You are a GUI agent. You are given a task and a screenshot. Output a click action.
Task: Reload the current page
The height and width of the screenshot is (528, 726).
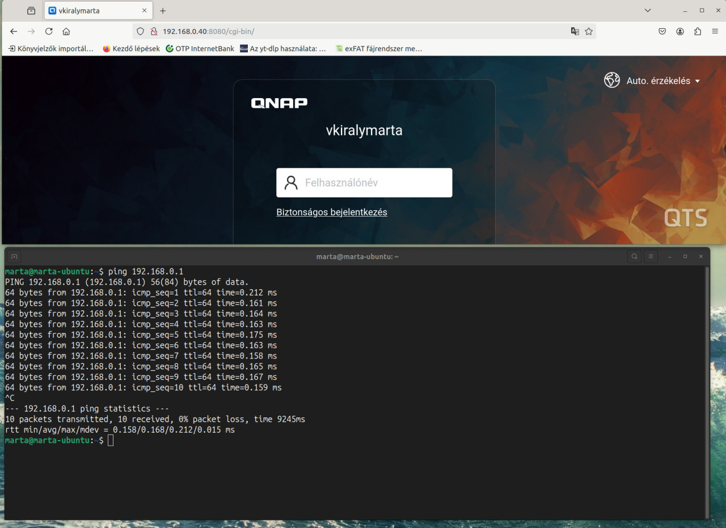coord(49,31)
